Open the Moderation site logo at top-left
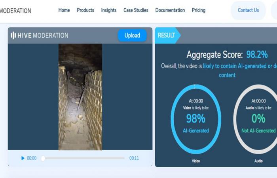The height and width of the screenshot is (178, 277). pyautogui.click(x=15, y=11)
